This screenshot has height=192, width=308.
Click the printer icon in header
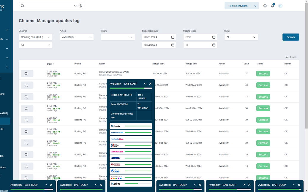(x=265, y=6)
